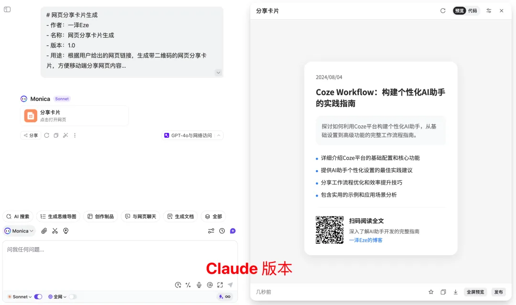The width and height of the screenshot is (516, 305).
Task: Send the message with the paper plane icon
Action: pos(230,285)
